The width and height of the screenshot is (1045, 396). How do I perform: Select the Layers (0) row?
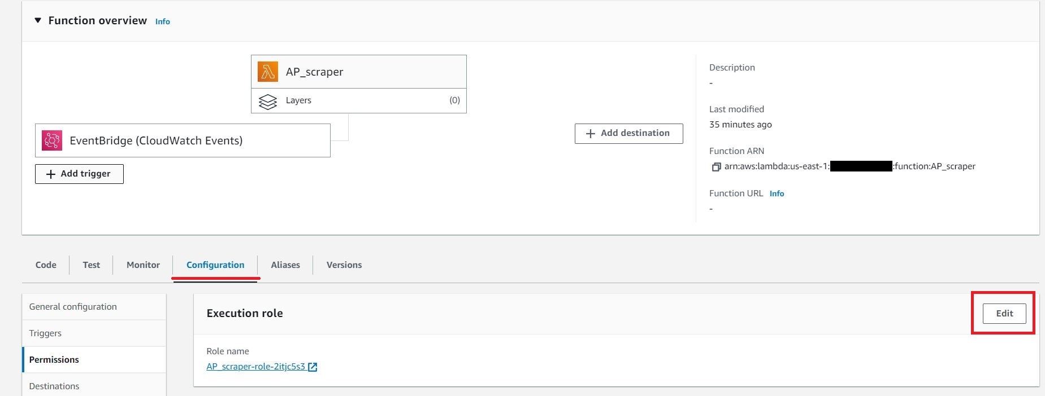pos(359,100)
